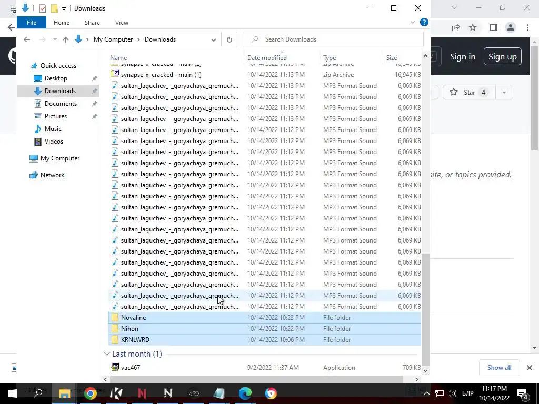The height and width of the screenshot is (404, 539).
Task: Select the synapse-x-cracked--main (1) zip archive
Action: [x=265, y=75]
